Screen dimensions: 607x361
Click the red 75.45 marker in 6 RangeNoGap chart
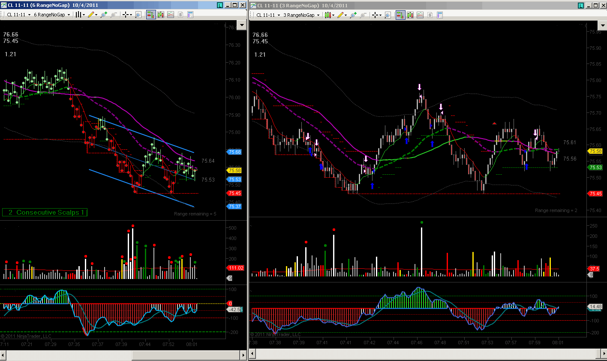(234, 193)
